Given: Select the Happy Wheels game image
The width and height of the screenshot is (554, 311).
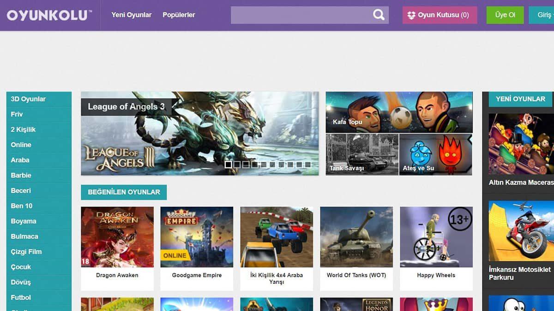Looking at the screenshot, I should [x=436, y=237].
